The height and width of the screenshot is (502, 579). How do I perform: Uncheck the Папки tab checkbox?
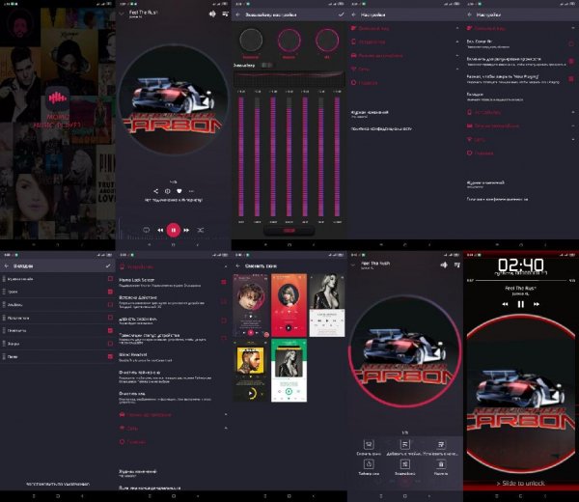click(110, 356)
